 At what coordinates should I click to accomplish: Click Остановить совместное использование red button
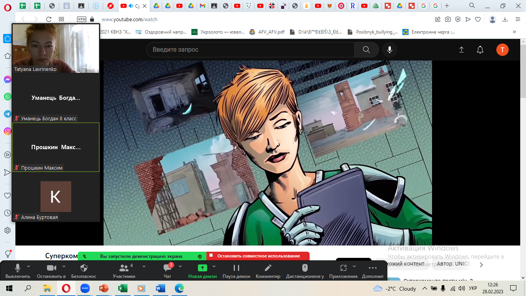(x=258, y=256)
